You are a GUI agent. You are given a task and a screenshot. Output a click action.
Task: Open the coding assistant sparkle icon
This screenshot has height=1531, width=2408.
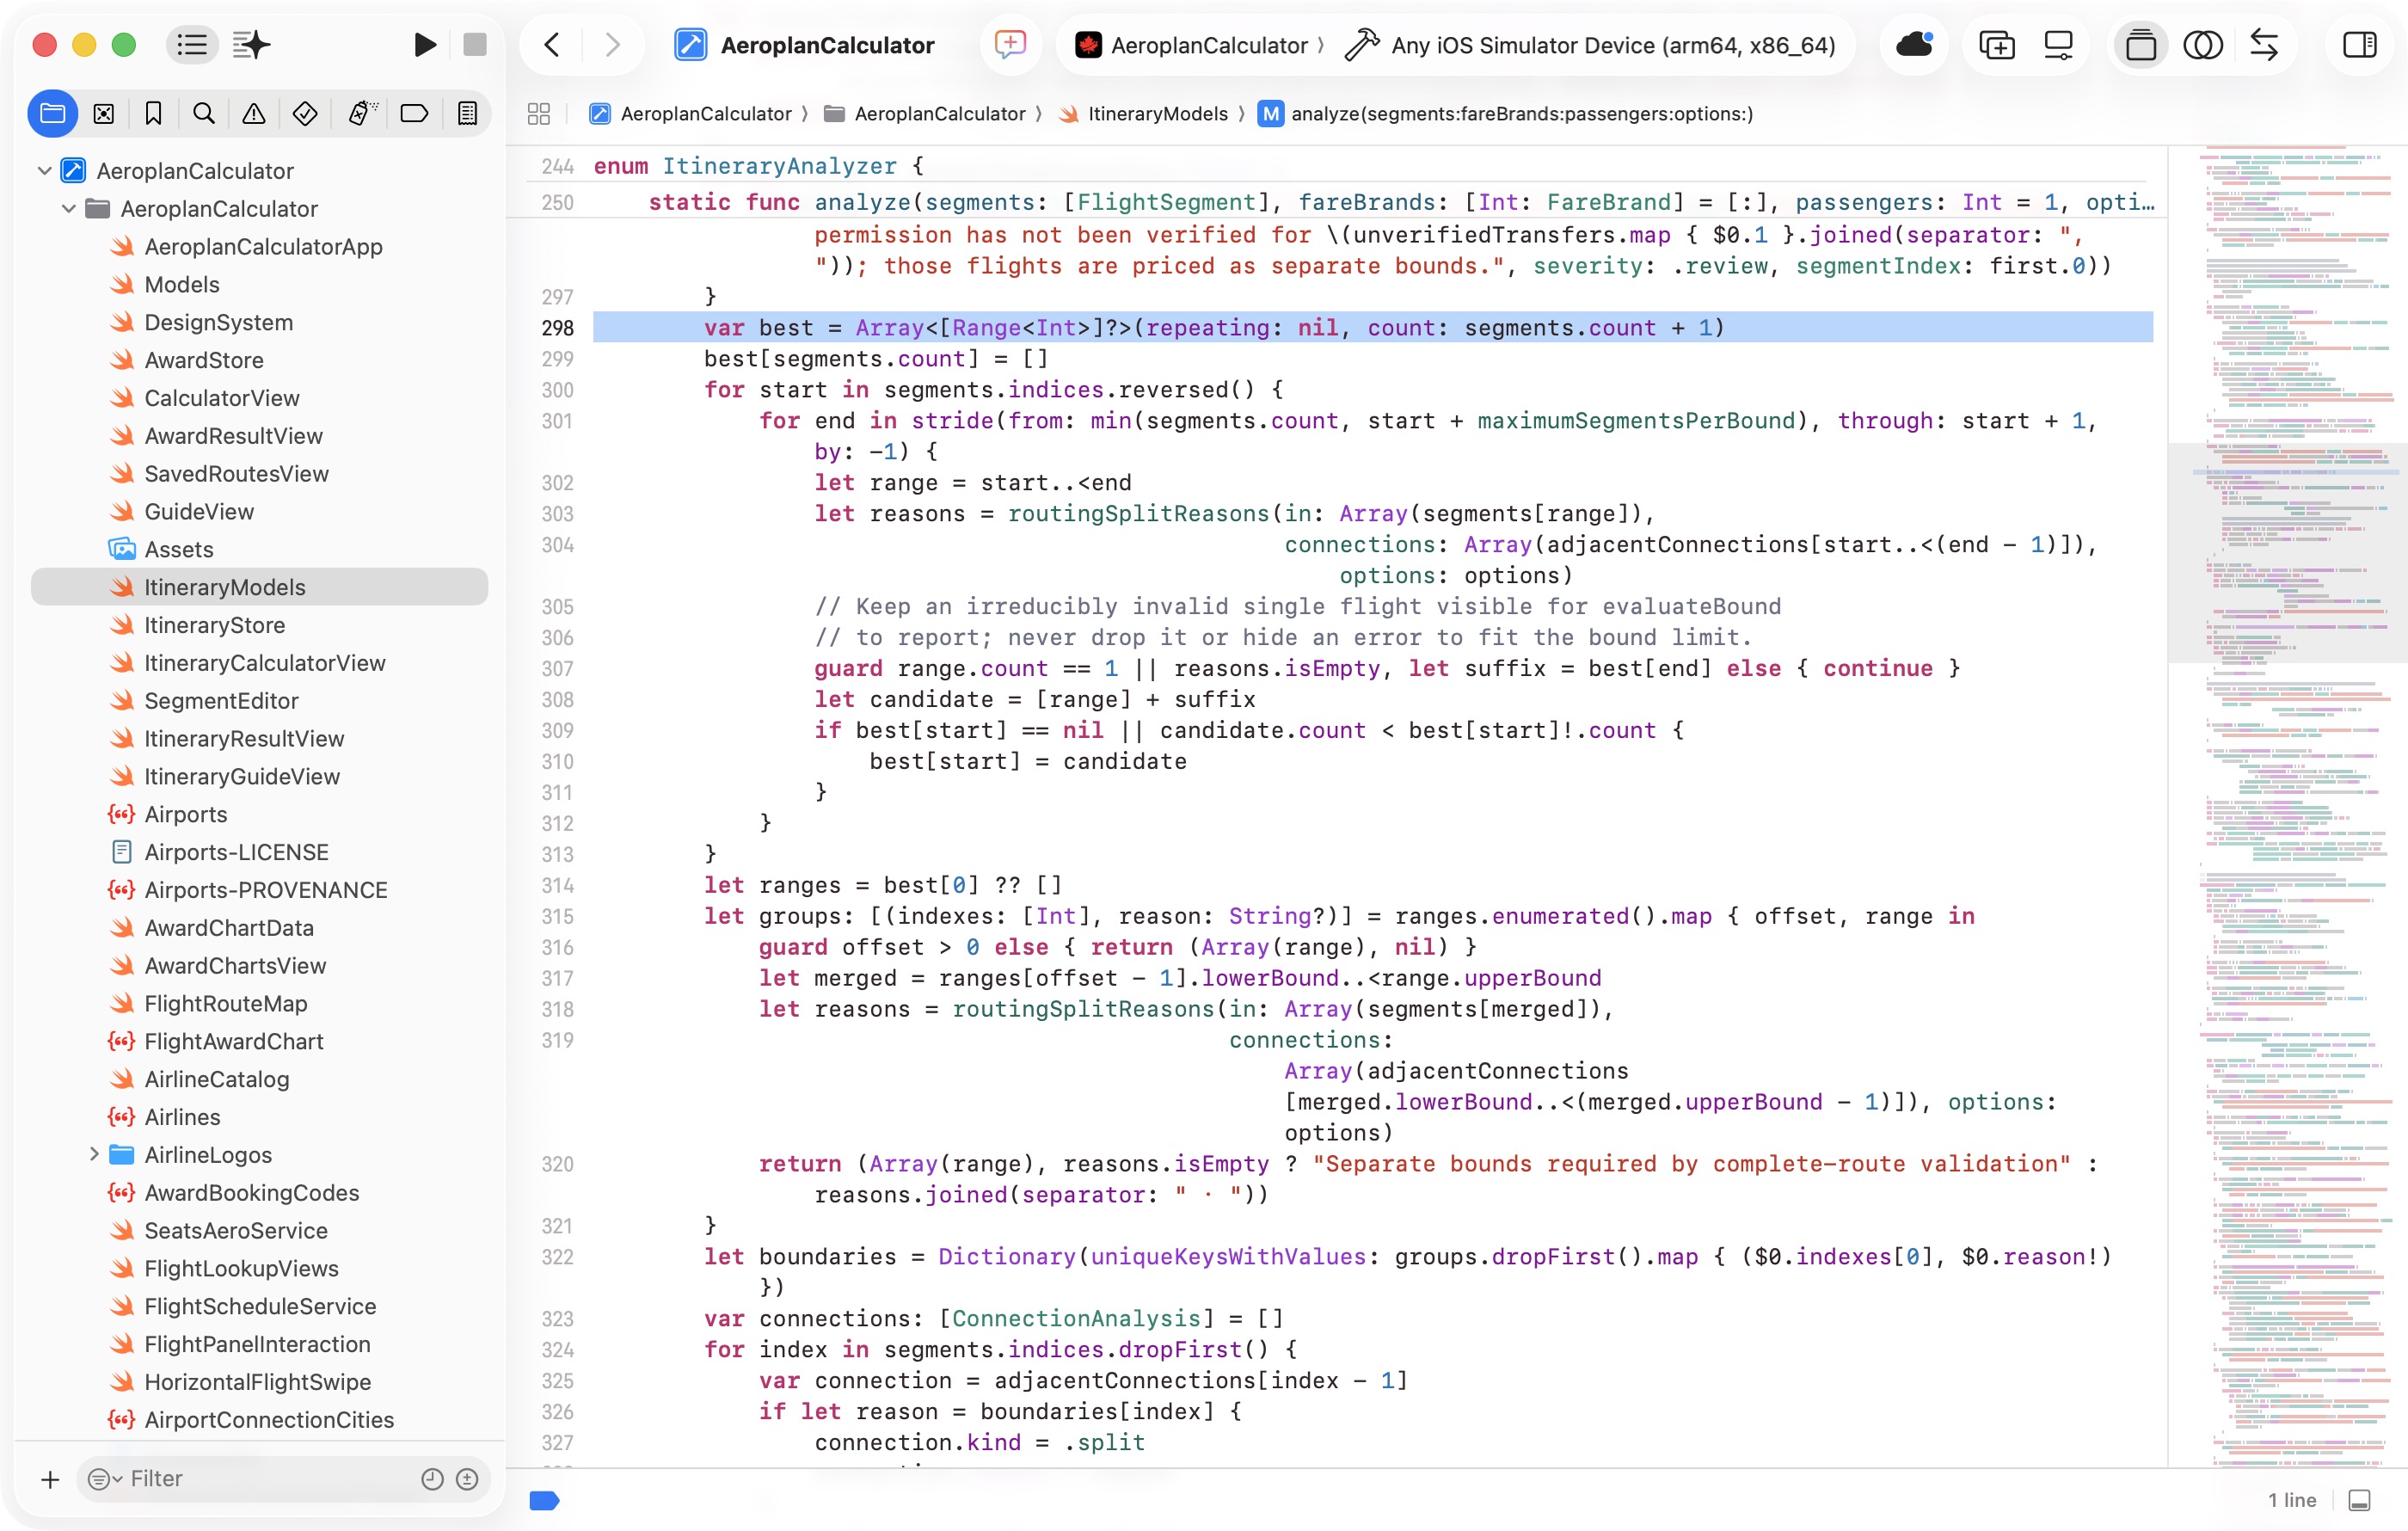click(251, 45)
